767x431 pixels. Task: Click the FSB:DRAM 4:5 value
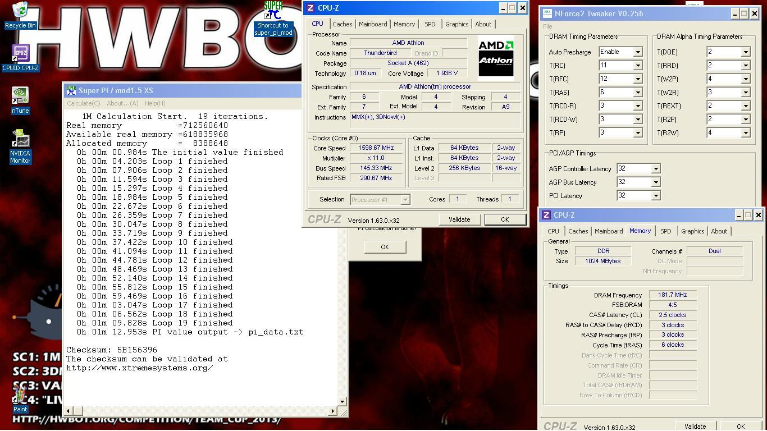click(673, 305)
